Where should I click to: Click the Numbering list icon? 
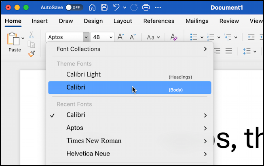[211, 37]
